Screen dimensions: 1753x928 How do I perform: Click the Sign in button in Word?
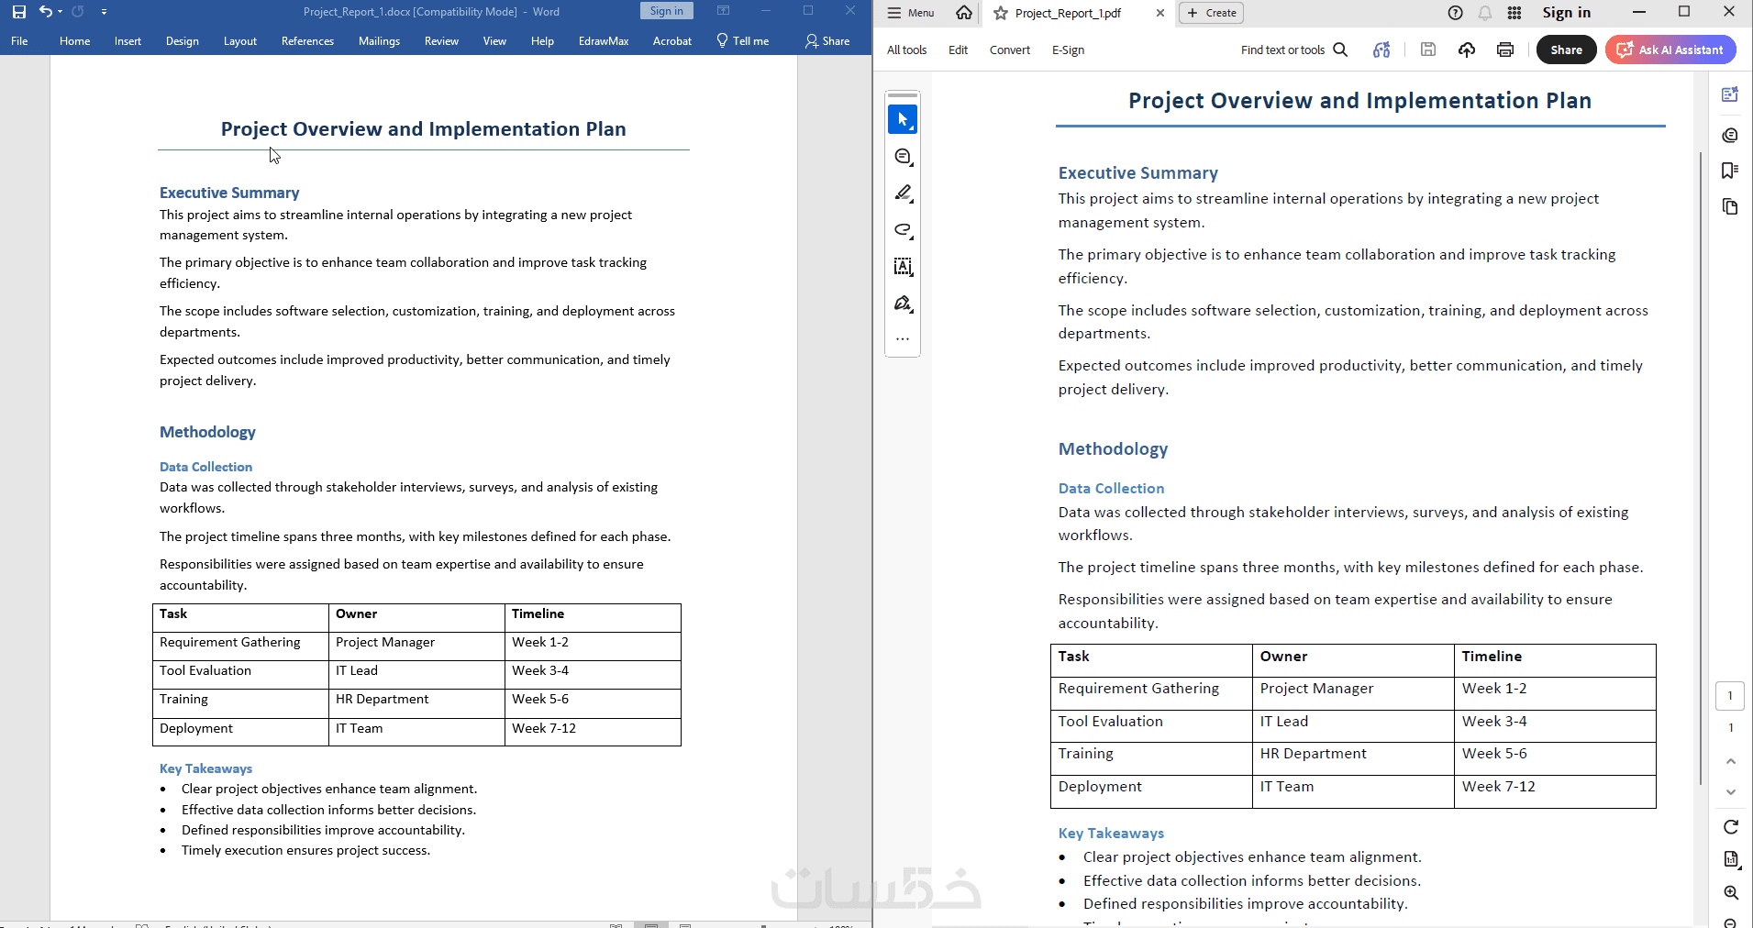click(x=667, y=11)
